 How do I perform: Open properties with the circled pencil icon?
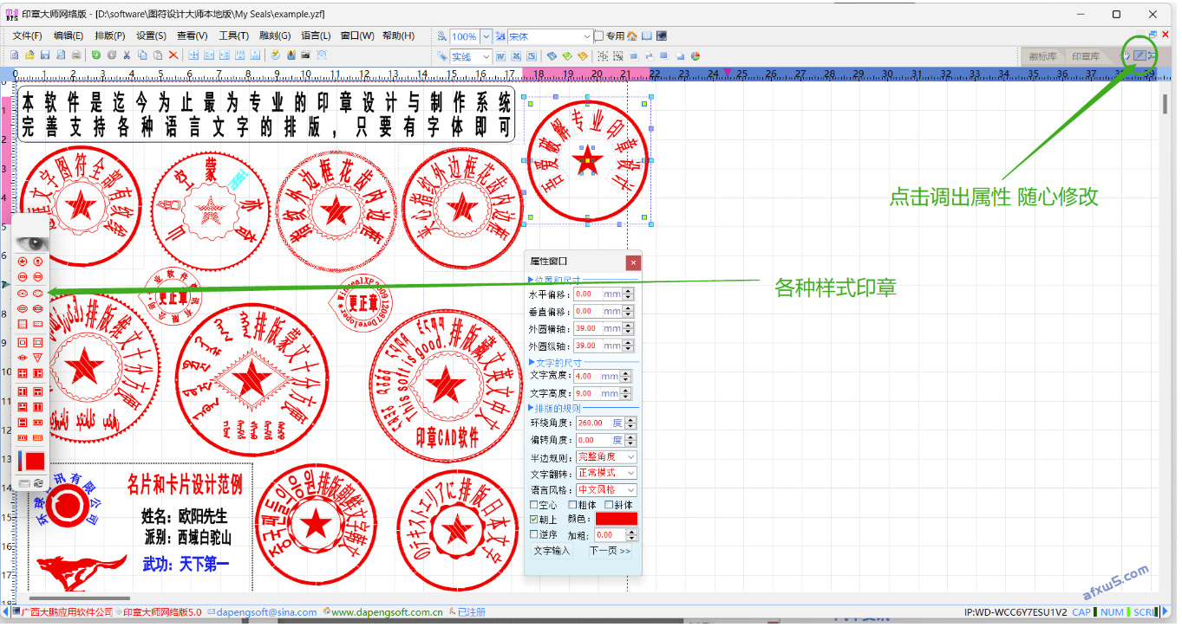(1140, 56)
